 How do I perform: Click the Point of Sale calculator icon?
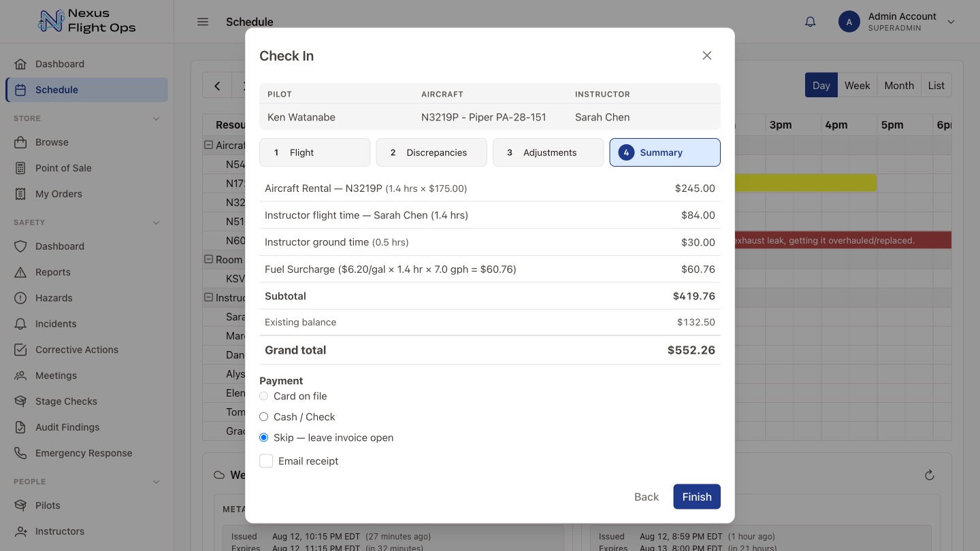pyautogui.click(x=21, y=168)
